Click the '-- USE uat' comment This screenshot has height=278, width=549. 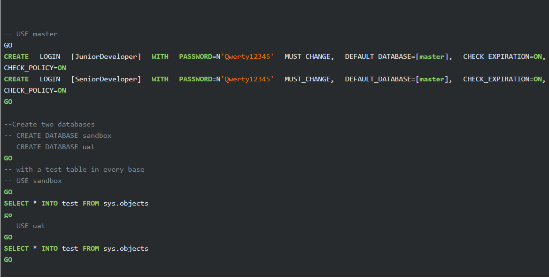24,225
